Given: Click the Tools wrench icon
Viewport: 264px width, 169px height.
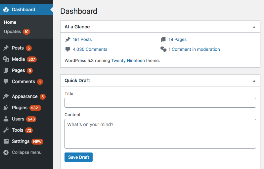Looking at the screenshot, I should click(6, 130).
